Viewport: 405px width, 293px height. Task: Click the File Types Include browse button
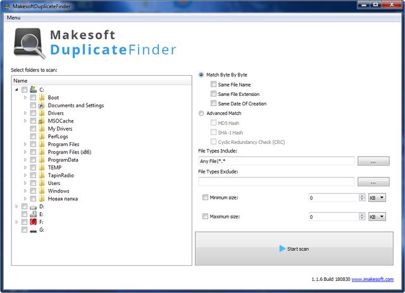click(x=373, y=162)
